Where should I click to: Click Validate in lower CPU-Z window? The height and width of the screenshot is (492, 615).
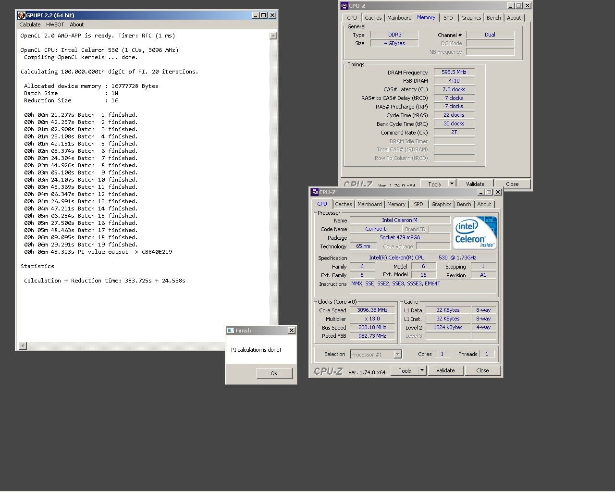pos(445,371)
